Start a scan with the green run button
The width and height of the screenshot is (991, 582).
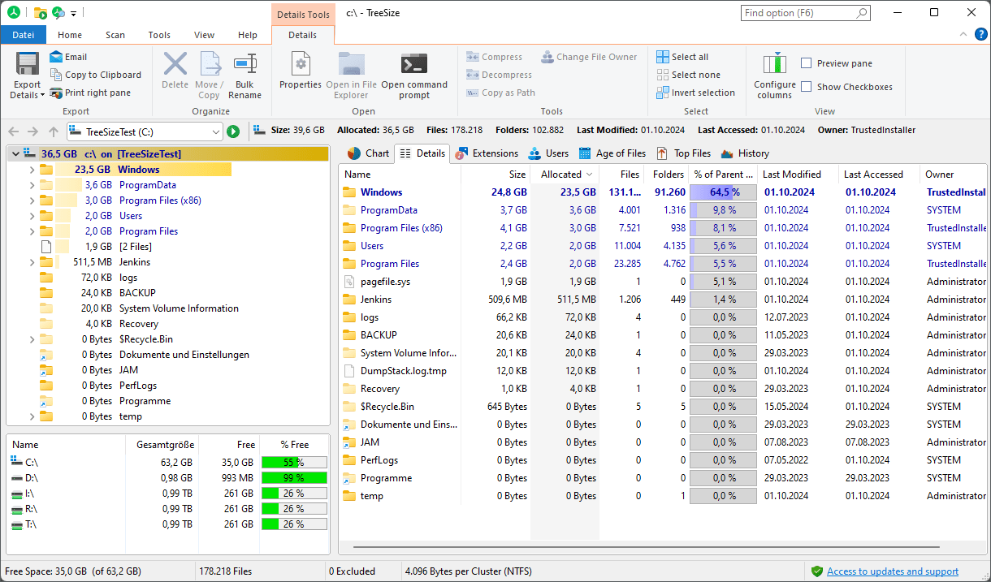point(233,130)
